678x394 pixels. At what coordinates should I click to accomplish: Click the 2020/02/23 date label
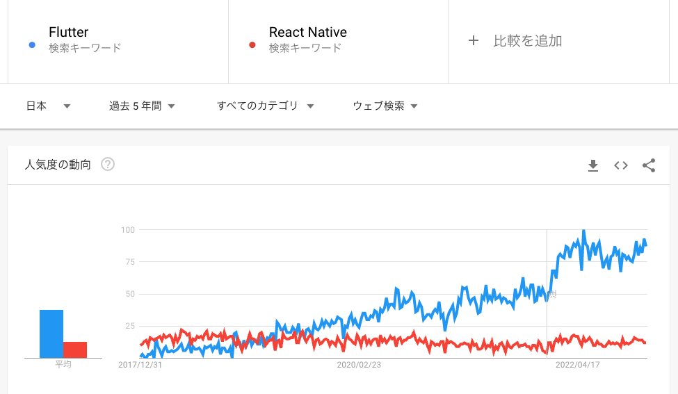tap(359, 365)
